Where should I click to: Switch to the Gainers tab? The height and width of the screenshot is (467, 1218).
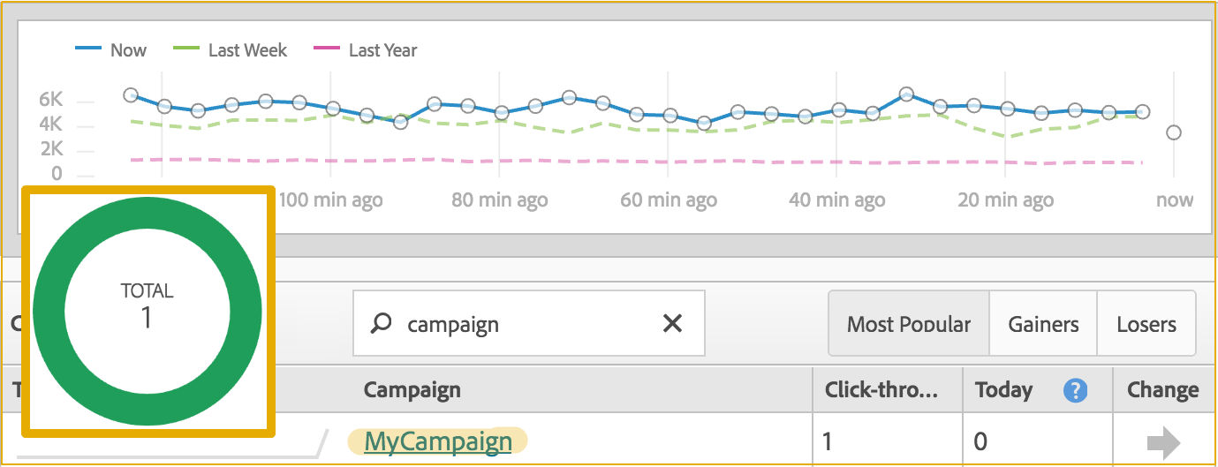[1043, 324]
